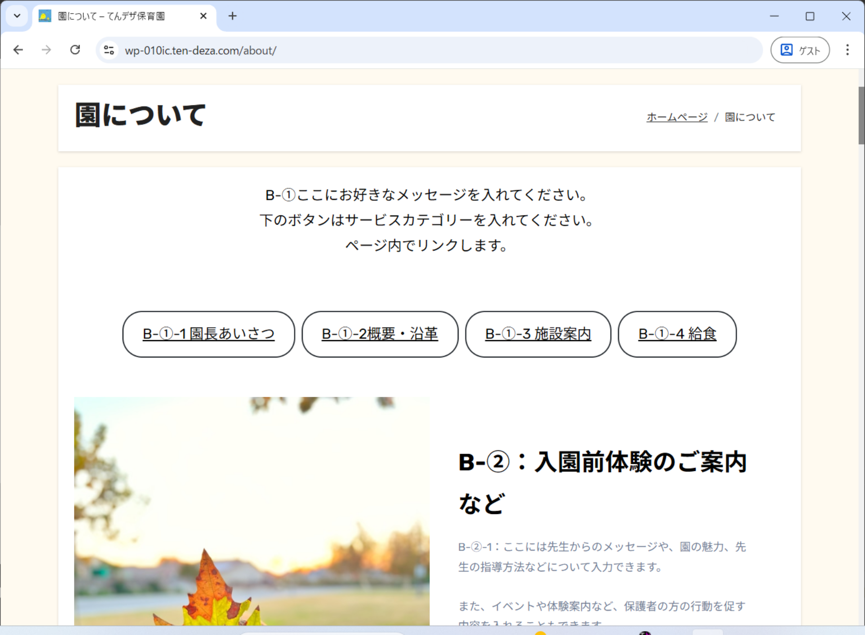Click the vertical page scrollbar thumb
The width and height of the screenshot is (865, 635).
[x=861, y=115]
